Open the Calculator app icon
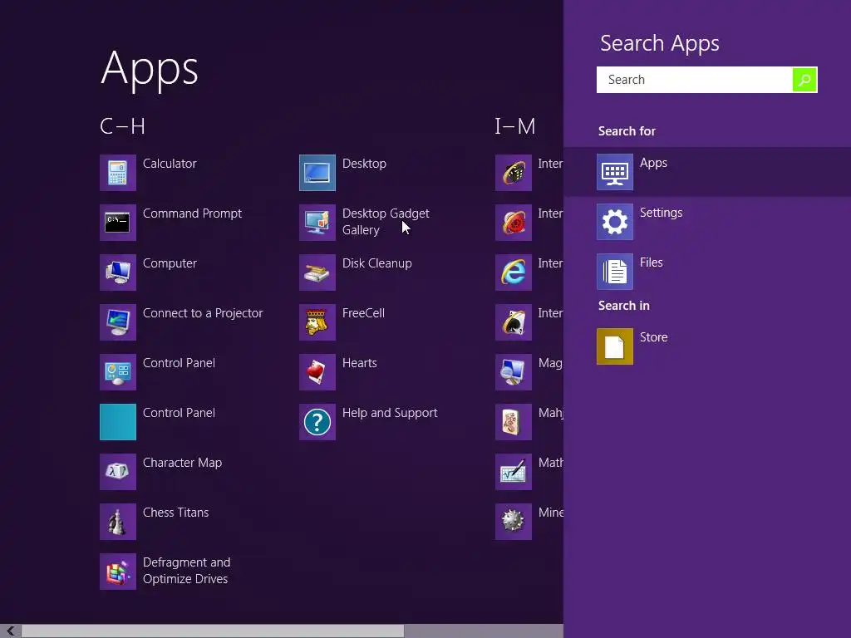Image resolution: width=851 pixels, height=638 pixels. [x=118, y=173]
